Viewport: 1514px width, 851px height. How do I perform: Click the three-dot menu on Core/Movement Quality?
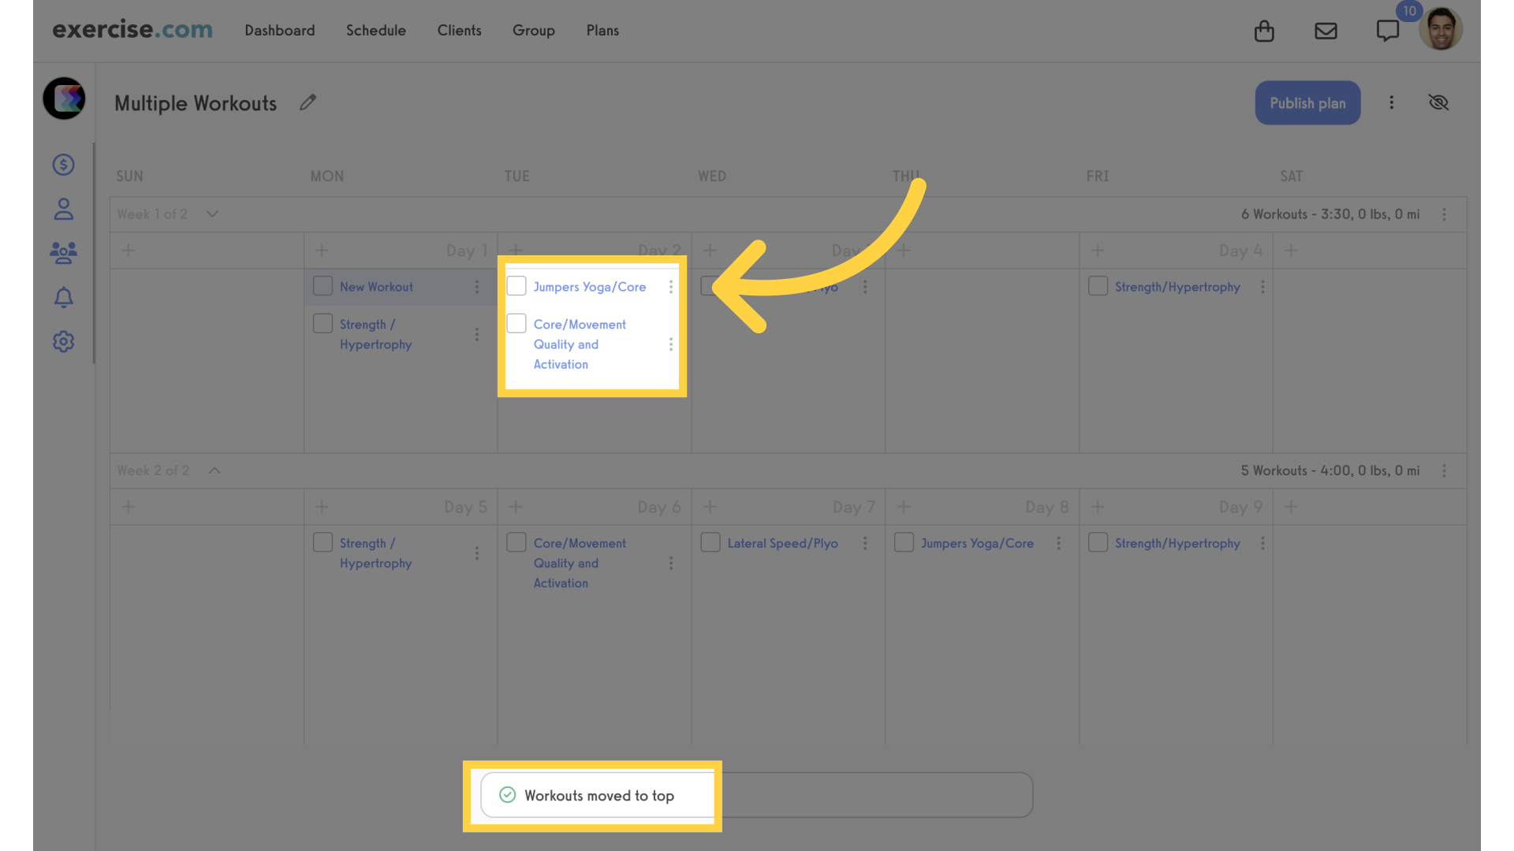(671, 344)
